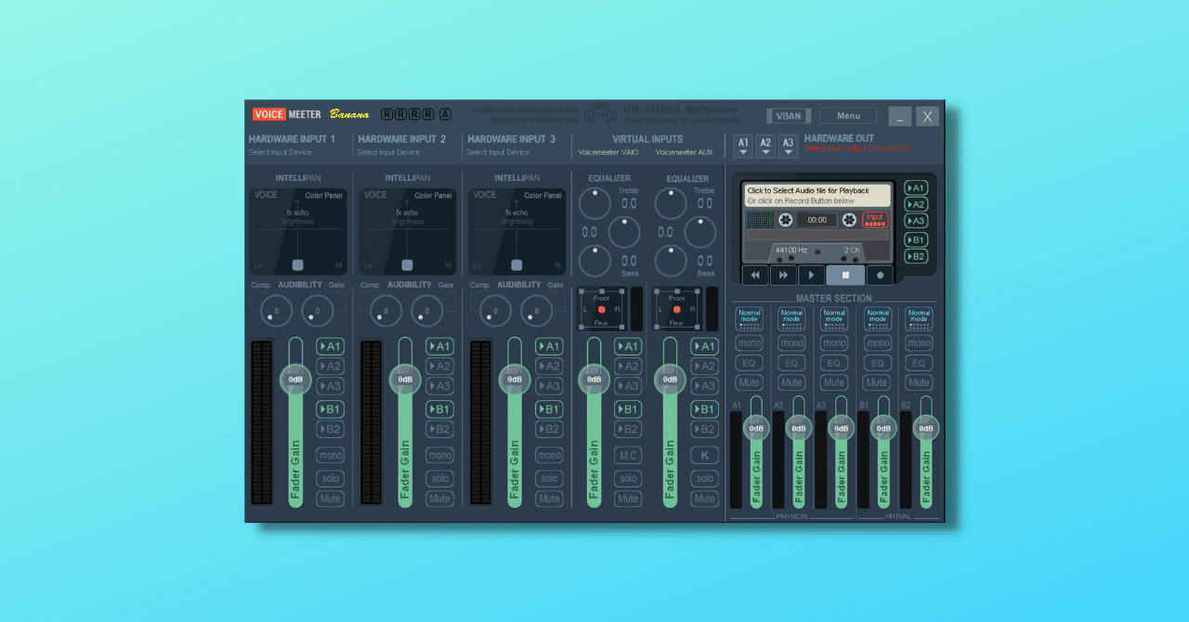Mute Hardware Input 3
This screenshot has width=1189, height=622.
pyautogui.click(x=549, y=499)
